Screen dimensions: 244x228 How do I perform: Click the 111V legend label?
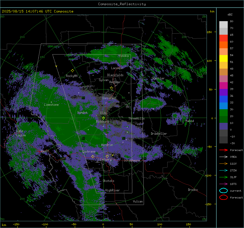233,164
